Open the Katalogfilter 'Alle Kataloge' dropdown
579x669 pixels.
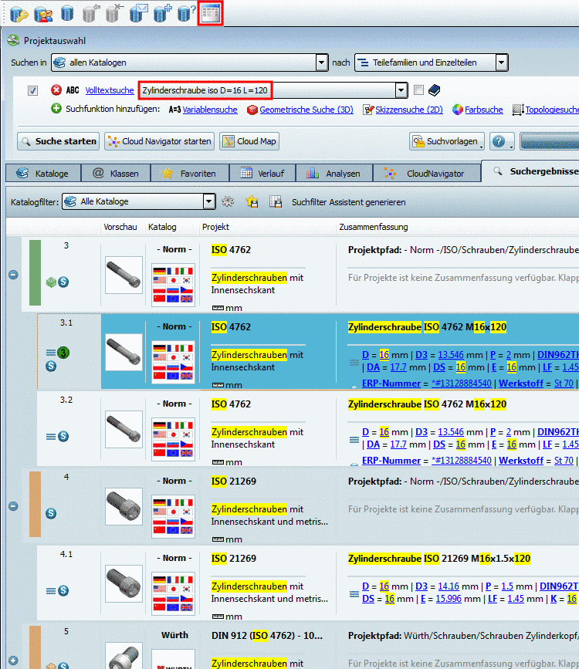point(208,201)
